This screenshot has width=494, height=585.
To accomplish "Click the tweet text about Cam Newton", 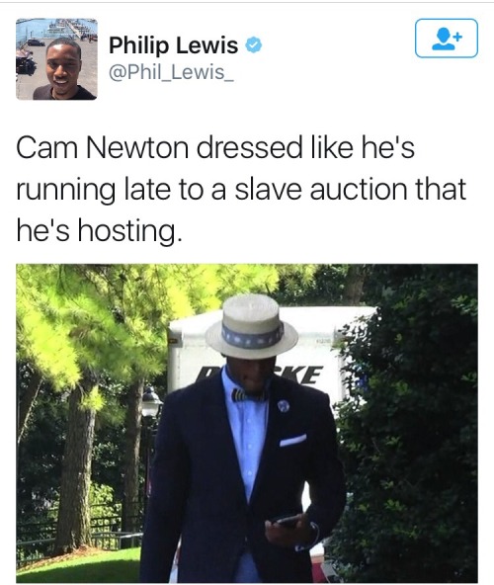I will (241, 189).
